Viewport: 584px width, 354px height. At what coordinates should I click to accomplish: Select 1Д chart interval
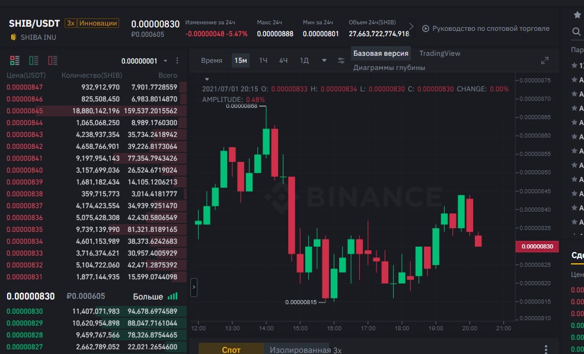(x=304, y=60)
